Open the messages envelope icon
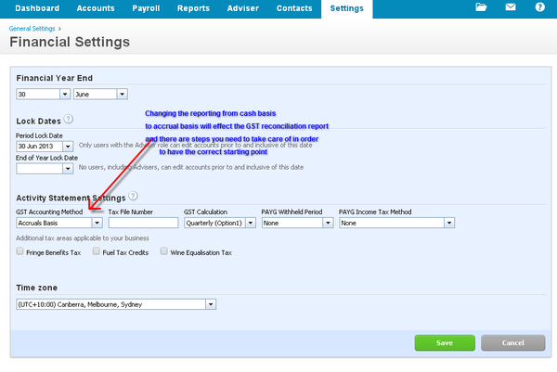 510,7
